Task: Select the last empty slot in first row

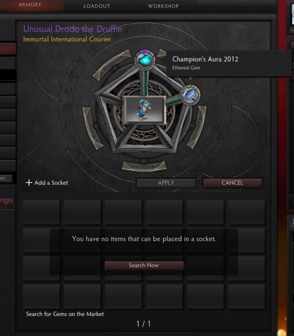Action: 246,212
